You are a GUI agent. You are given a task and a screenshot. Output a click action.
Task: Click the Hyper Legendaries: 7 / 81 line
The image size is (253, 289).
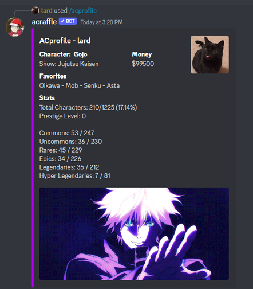(75, 175)
